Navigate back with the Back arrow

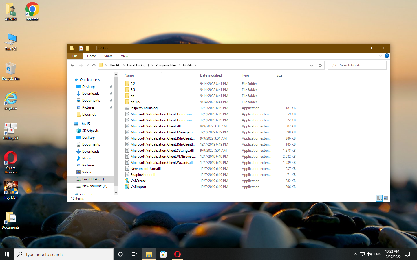click(72, 65)
